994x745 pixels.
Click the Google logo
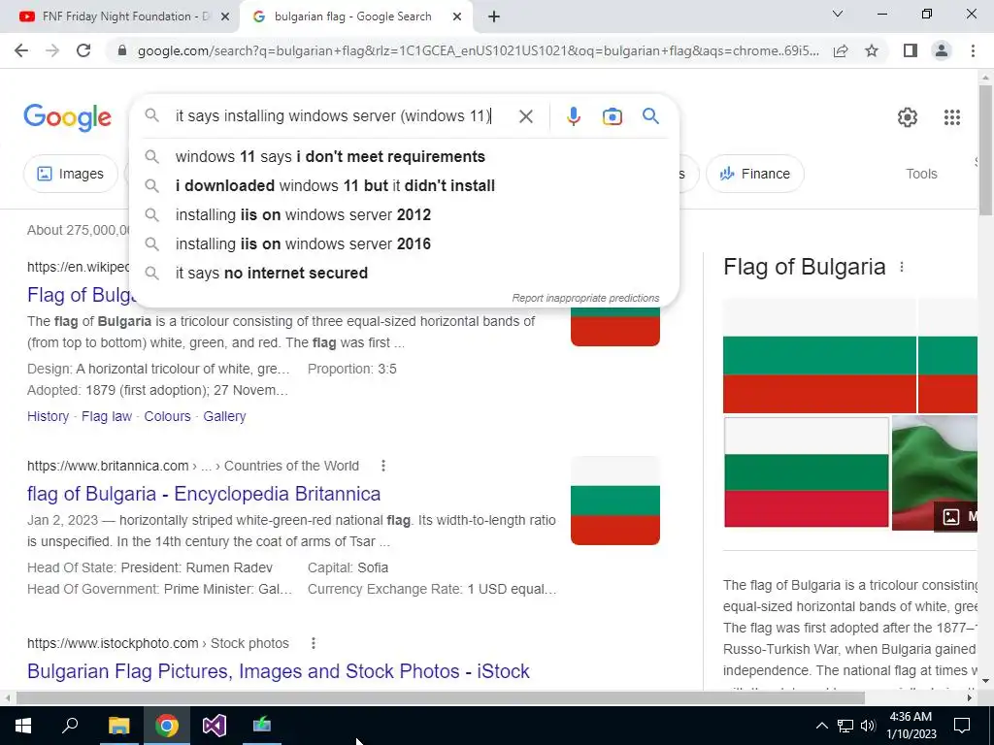coord(67,117)
